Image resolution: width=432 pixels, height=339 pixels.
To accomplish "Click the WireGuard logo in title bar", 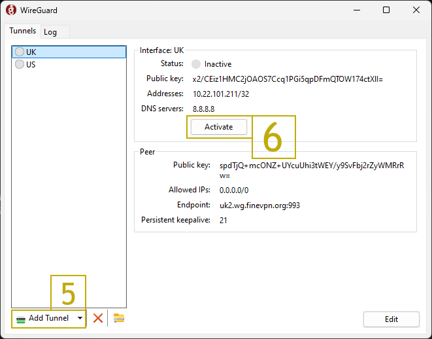I will coord(11,10).
